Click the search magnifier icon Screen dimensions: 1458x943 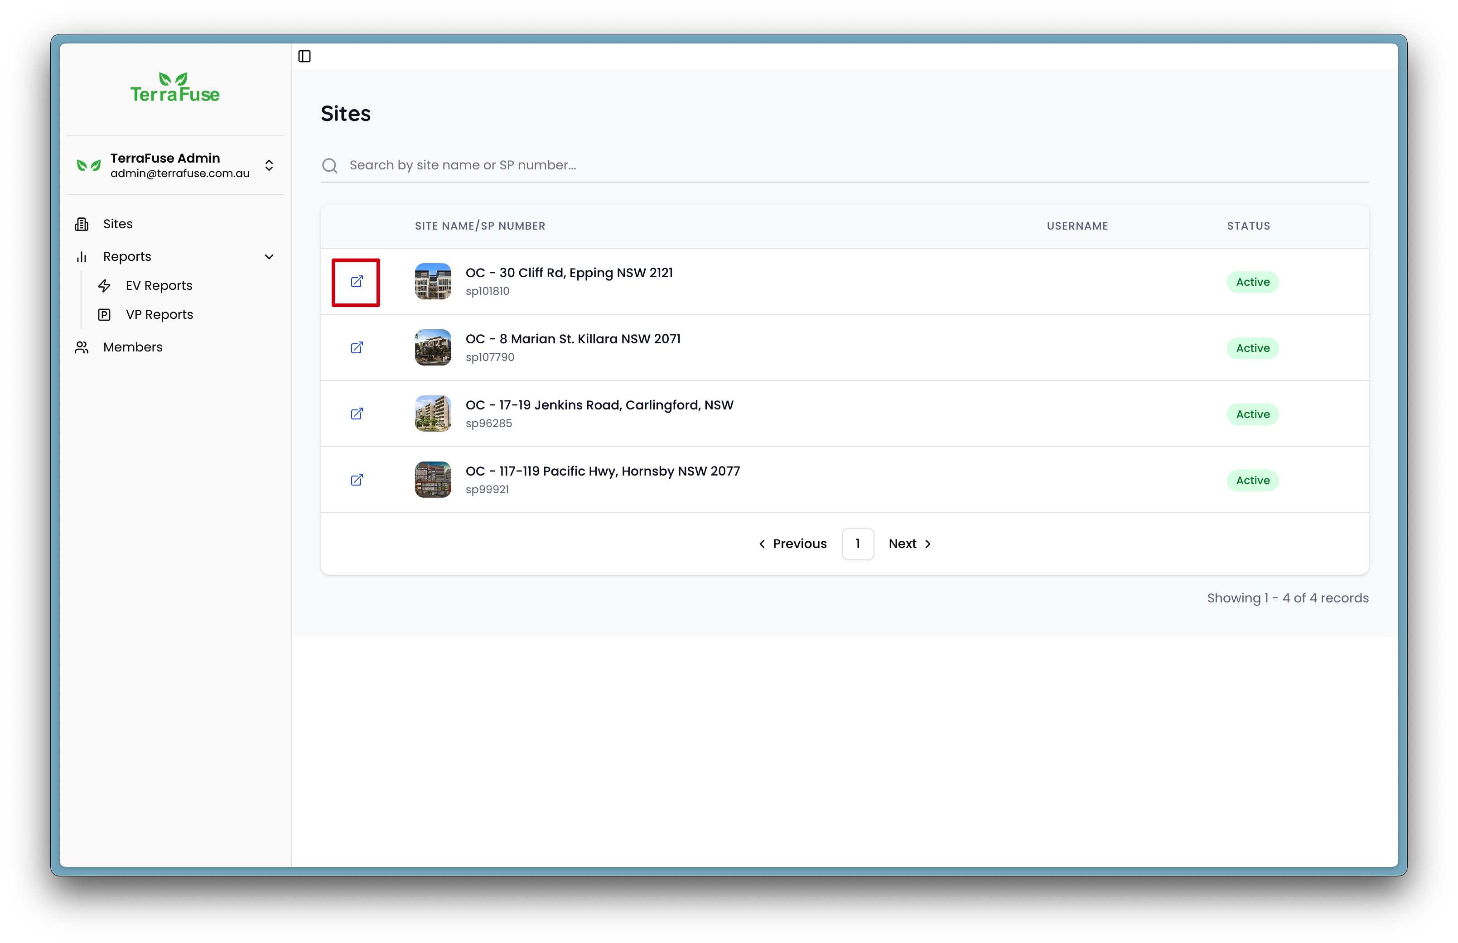[330, 165]
